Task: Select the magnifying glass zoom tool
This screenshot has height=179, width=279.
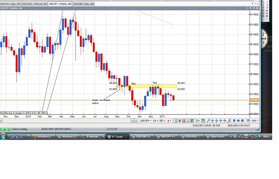Action: 208,121
